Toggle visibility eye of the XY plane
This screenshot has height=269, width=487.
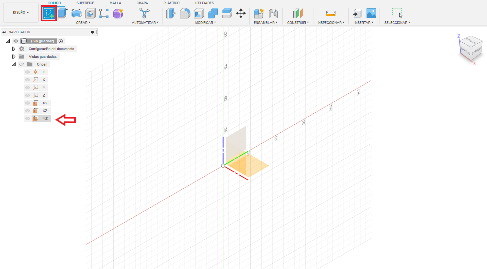click(x=28, y=103)
